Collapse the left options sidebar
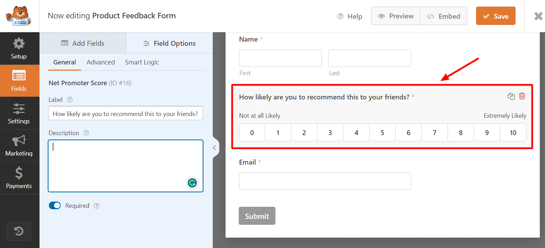The image size is (545, 248). (x=214, y=148)
